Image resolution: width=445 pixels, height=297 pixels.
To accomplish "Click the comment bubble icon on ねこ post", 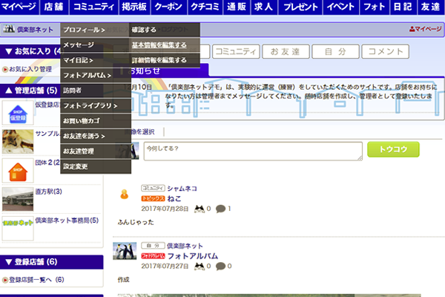I will [220, 209].
